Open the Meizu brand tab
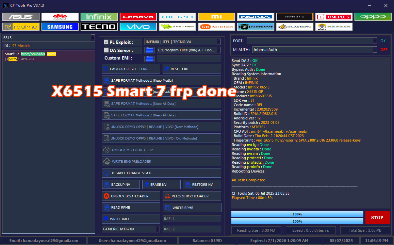The width and height of the screenshot is (394, 245). pos(177,17)
